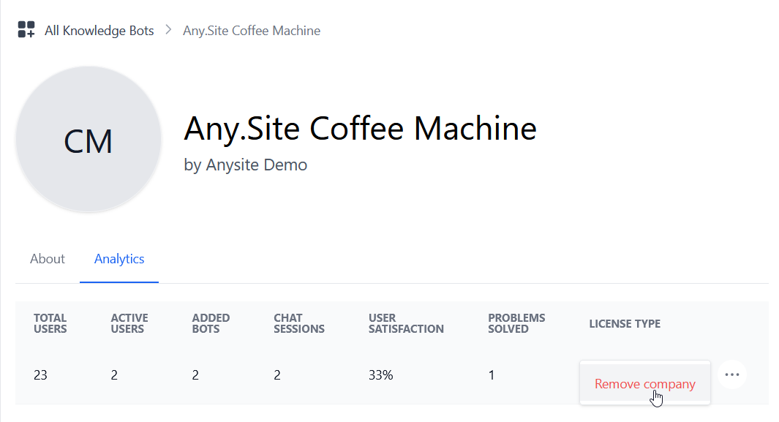Viewport: 779px width, 422px height.
Task: Click the Active Users column header
Action: click(129, 323)
